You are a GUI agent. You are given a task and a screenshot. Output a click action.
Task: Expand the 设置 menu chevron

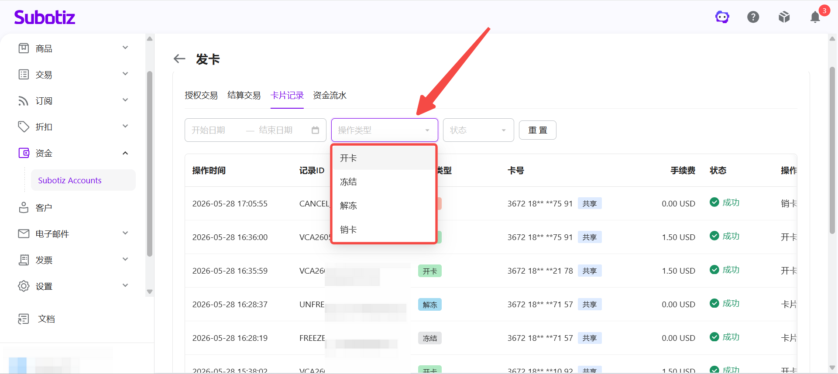pos(125,285)
